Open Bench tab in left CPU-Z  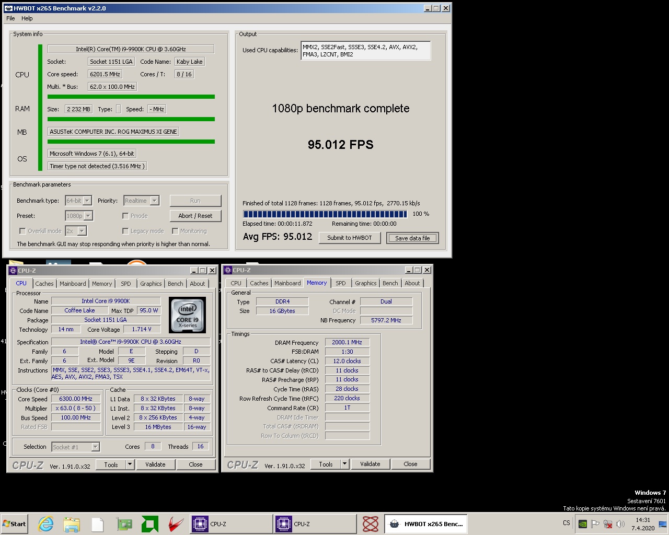pyautogui.click(x=176, y=284)
